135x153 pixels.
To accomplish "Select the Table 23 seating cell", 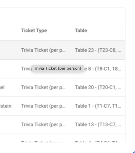I will click(98, 50).
